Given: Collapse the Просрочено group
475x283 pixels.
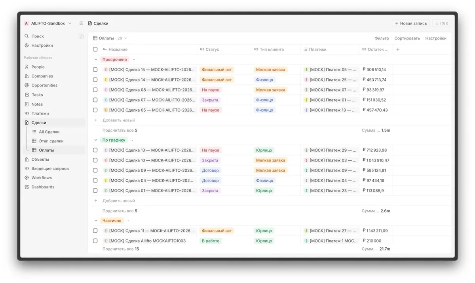Looking at the screenshot, I should [95, 59].
